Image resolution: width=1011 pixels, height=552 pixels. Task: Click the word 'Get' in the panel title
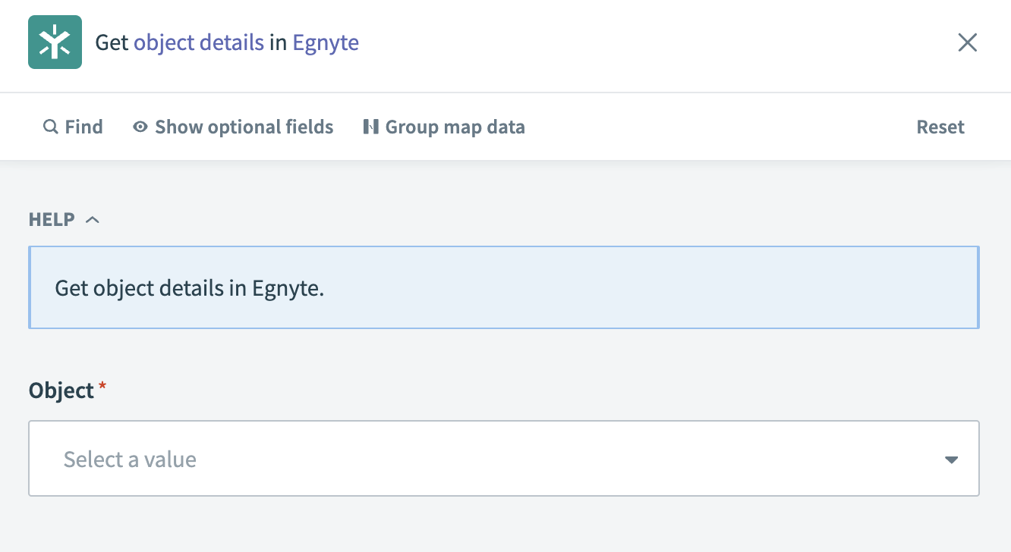point(112,42)
